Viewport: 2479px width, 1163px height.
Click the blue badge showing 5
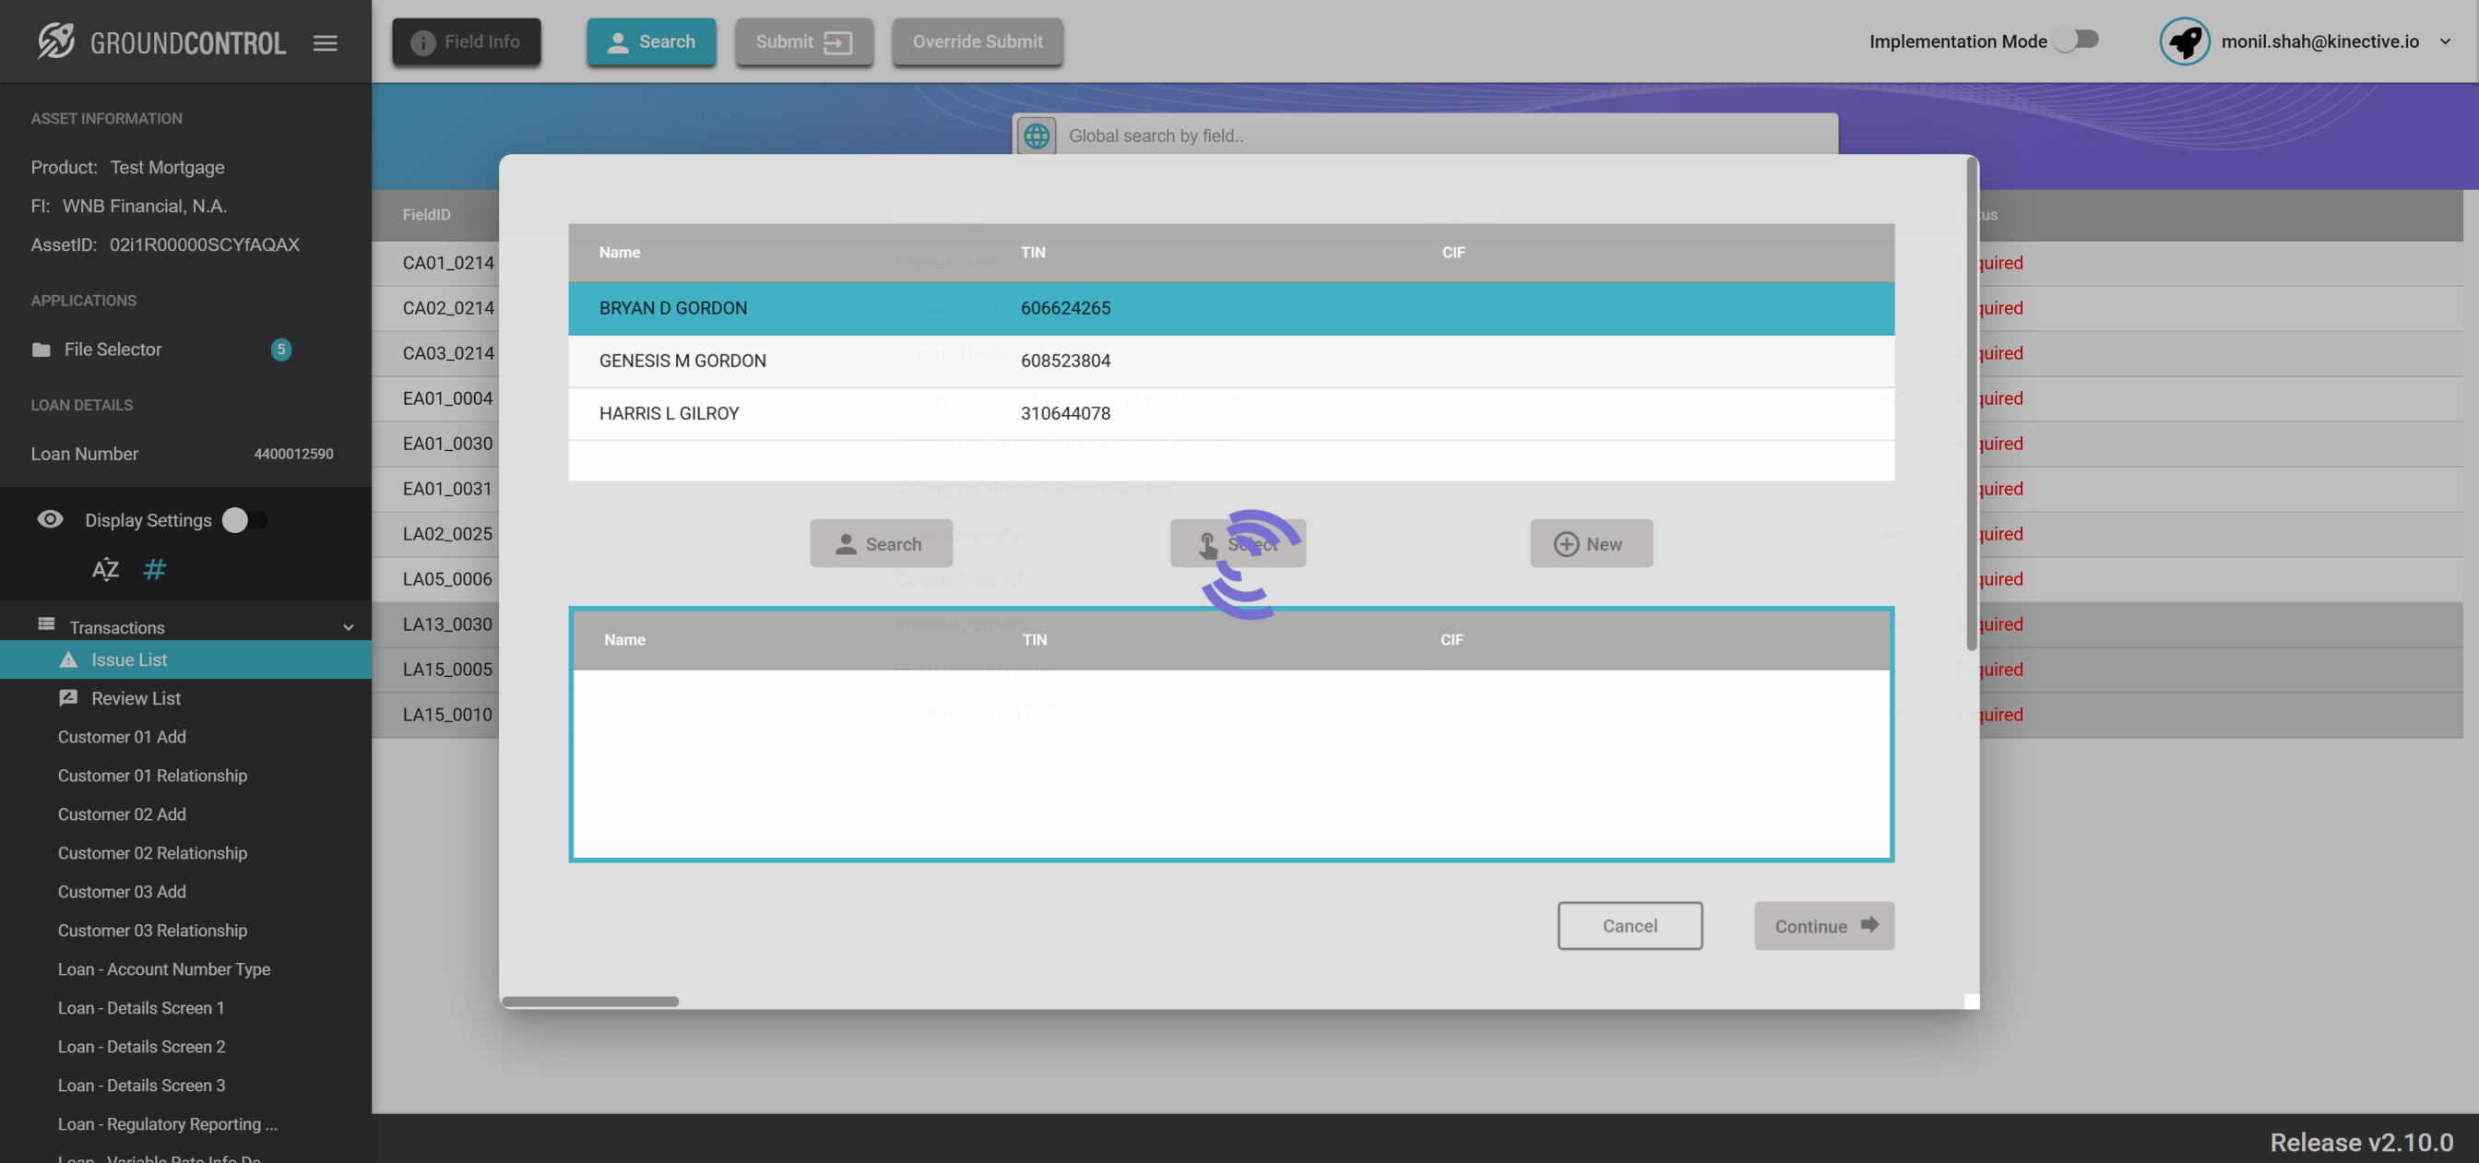[x=281, y=350]
